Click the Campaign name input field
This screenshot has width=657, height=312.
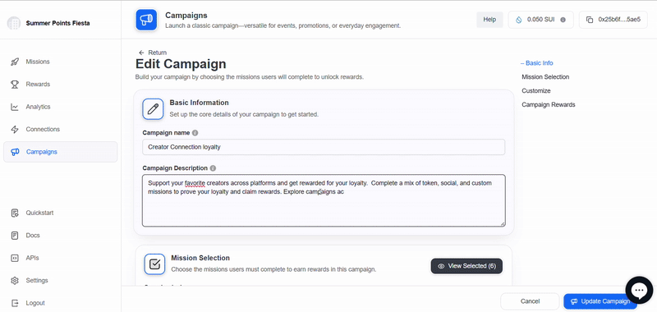324,147
